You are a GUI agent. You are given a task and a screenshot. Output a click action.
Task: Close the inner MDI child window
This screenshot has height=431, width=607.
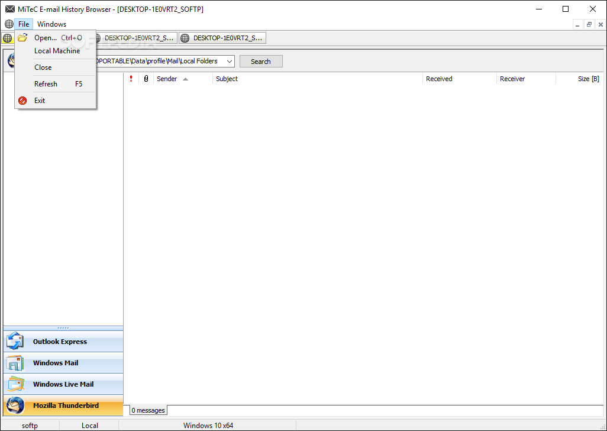pos(600,24)
